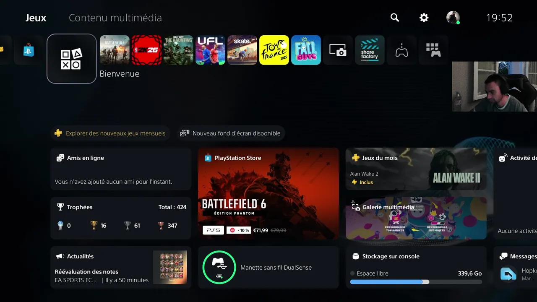Open the PlayStation Store bag icon

[x=29, y=50]
